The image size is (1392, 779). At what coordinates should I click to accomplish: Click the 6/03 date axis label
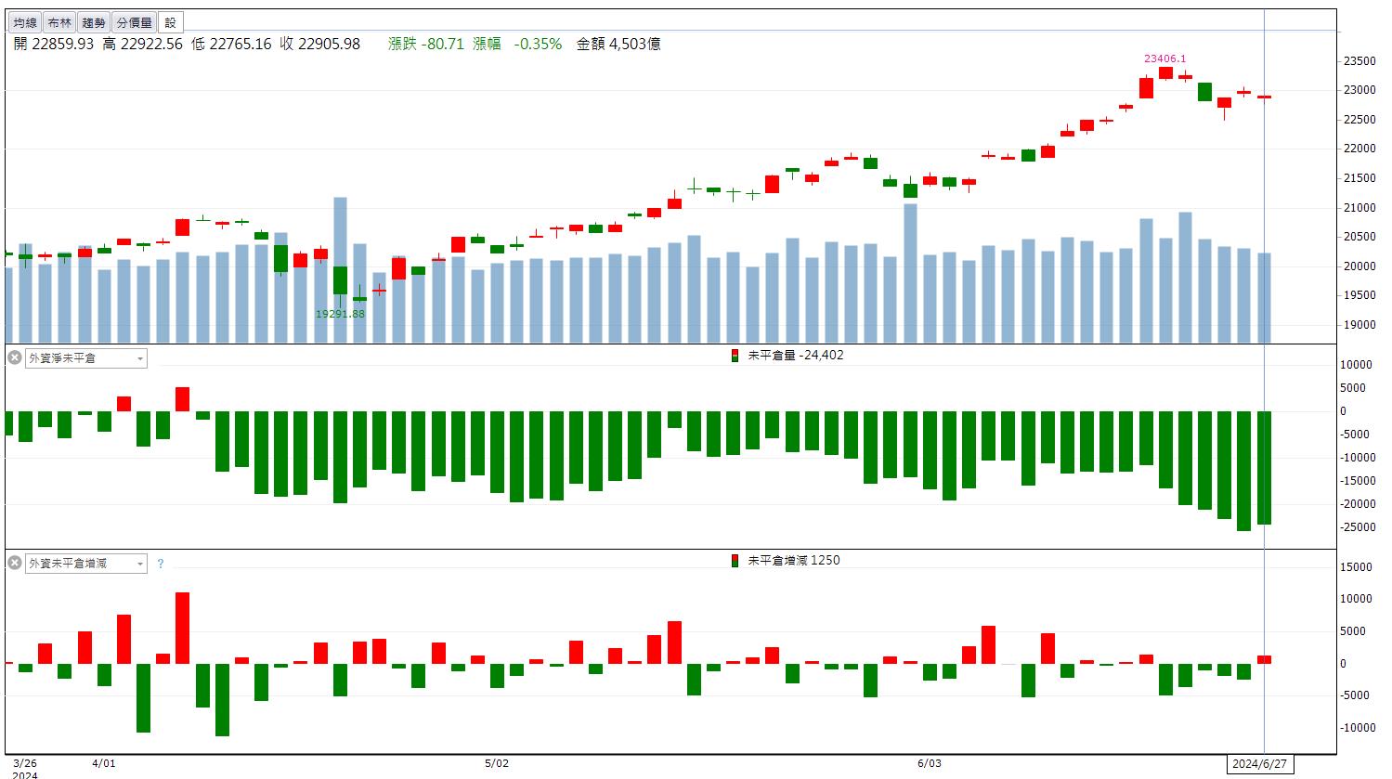pyautogui.click(x=929, y=763)
